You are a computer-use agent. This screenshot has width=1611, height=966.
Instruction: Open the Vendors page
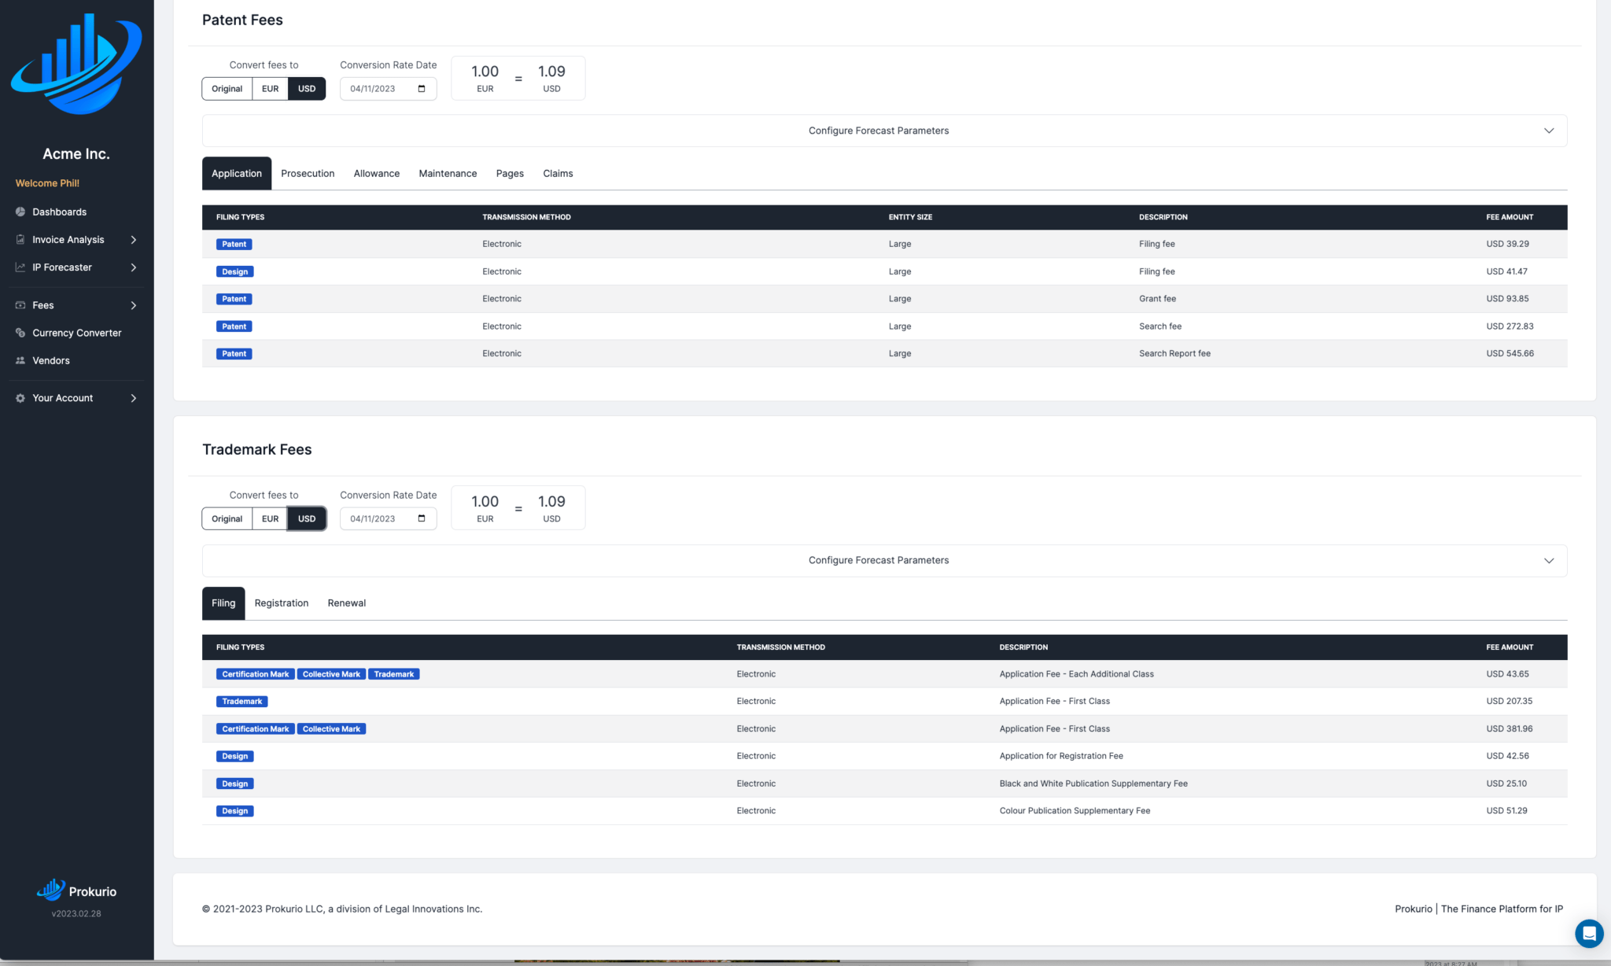(x=51, y=360)
